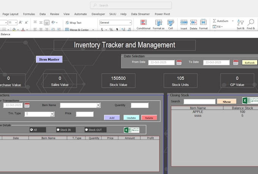Toggle Wrap Text
Screen dimensions: 258x174
[x=73, y=23]
